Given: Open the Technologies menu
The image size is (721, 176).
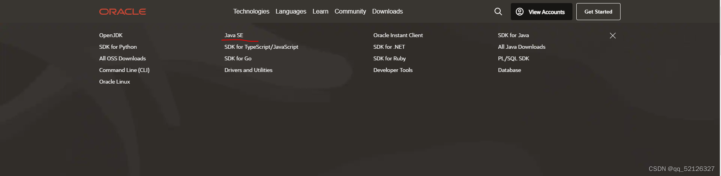Looking at the screenshot, I should click(x=251, y=12).
